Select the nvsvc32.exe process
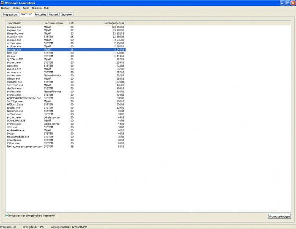Viewport: 296px width, 229px height. click(66, 140)
